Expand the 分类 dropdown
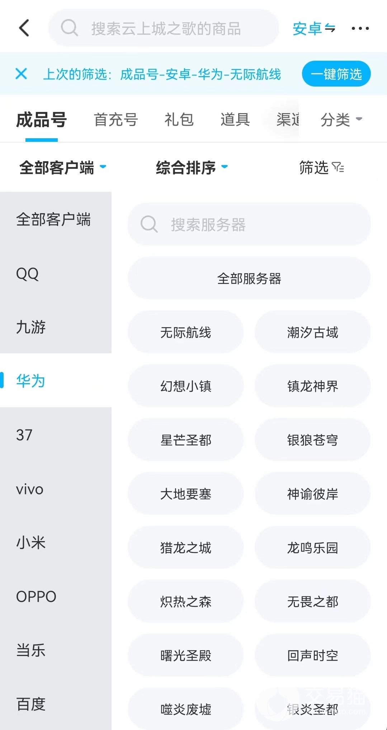 (x=341, y=120)
